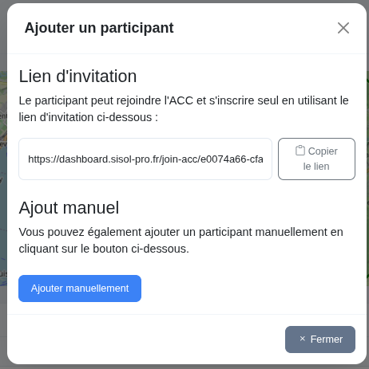Place cursor at truncated URL end e0074a66-cfa
Screen dimensions: 369x369
point(232,159)
